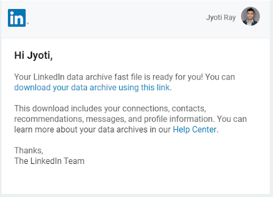273x197 pixels.
Task: Click The LinkedIn Team signature
Action: click(49, 161)
